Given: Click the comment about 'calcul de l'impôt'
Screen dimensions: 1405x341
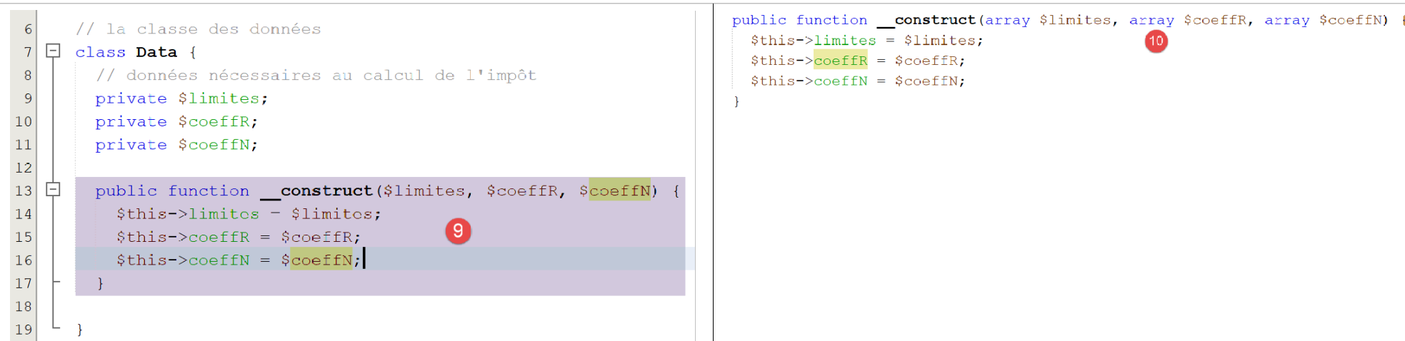Looking at the screenshot, I should (316, 76).
